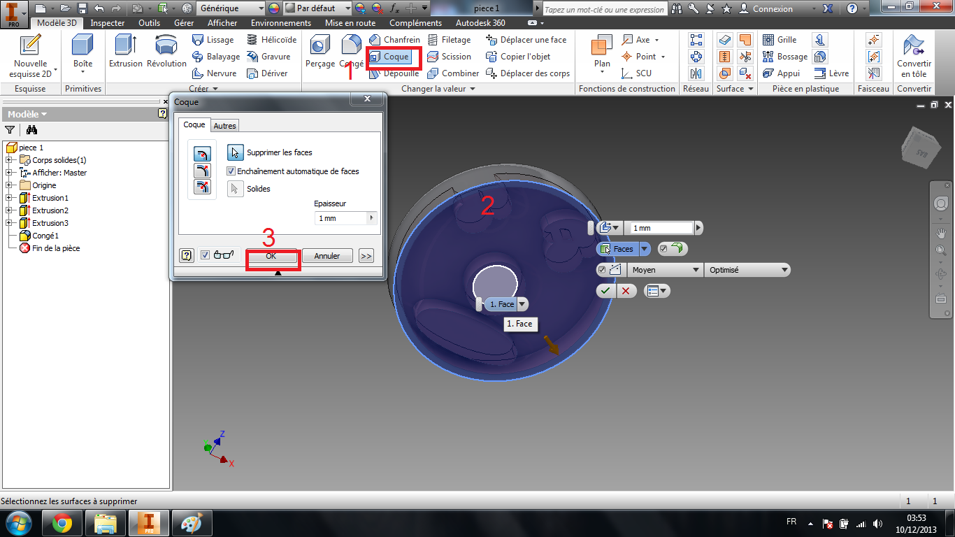This screenshot has width=955, height=537.
Task: Select Déplacer des corps tool
Action: click(x=528, y=73)
